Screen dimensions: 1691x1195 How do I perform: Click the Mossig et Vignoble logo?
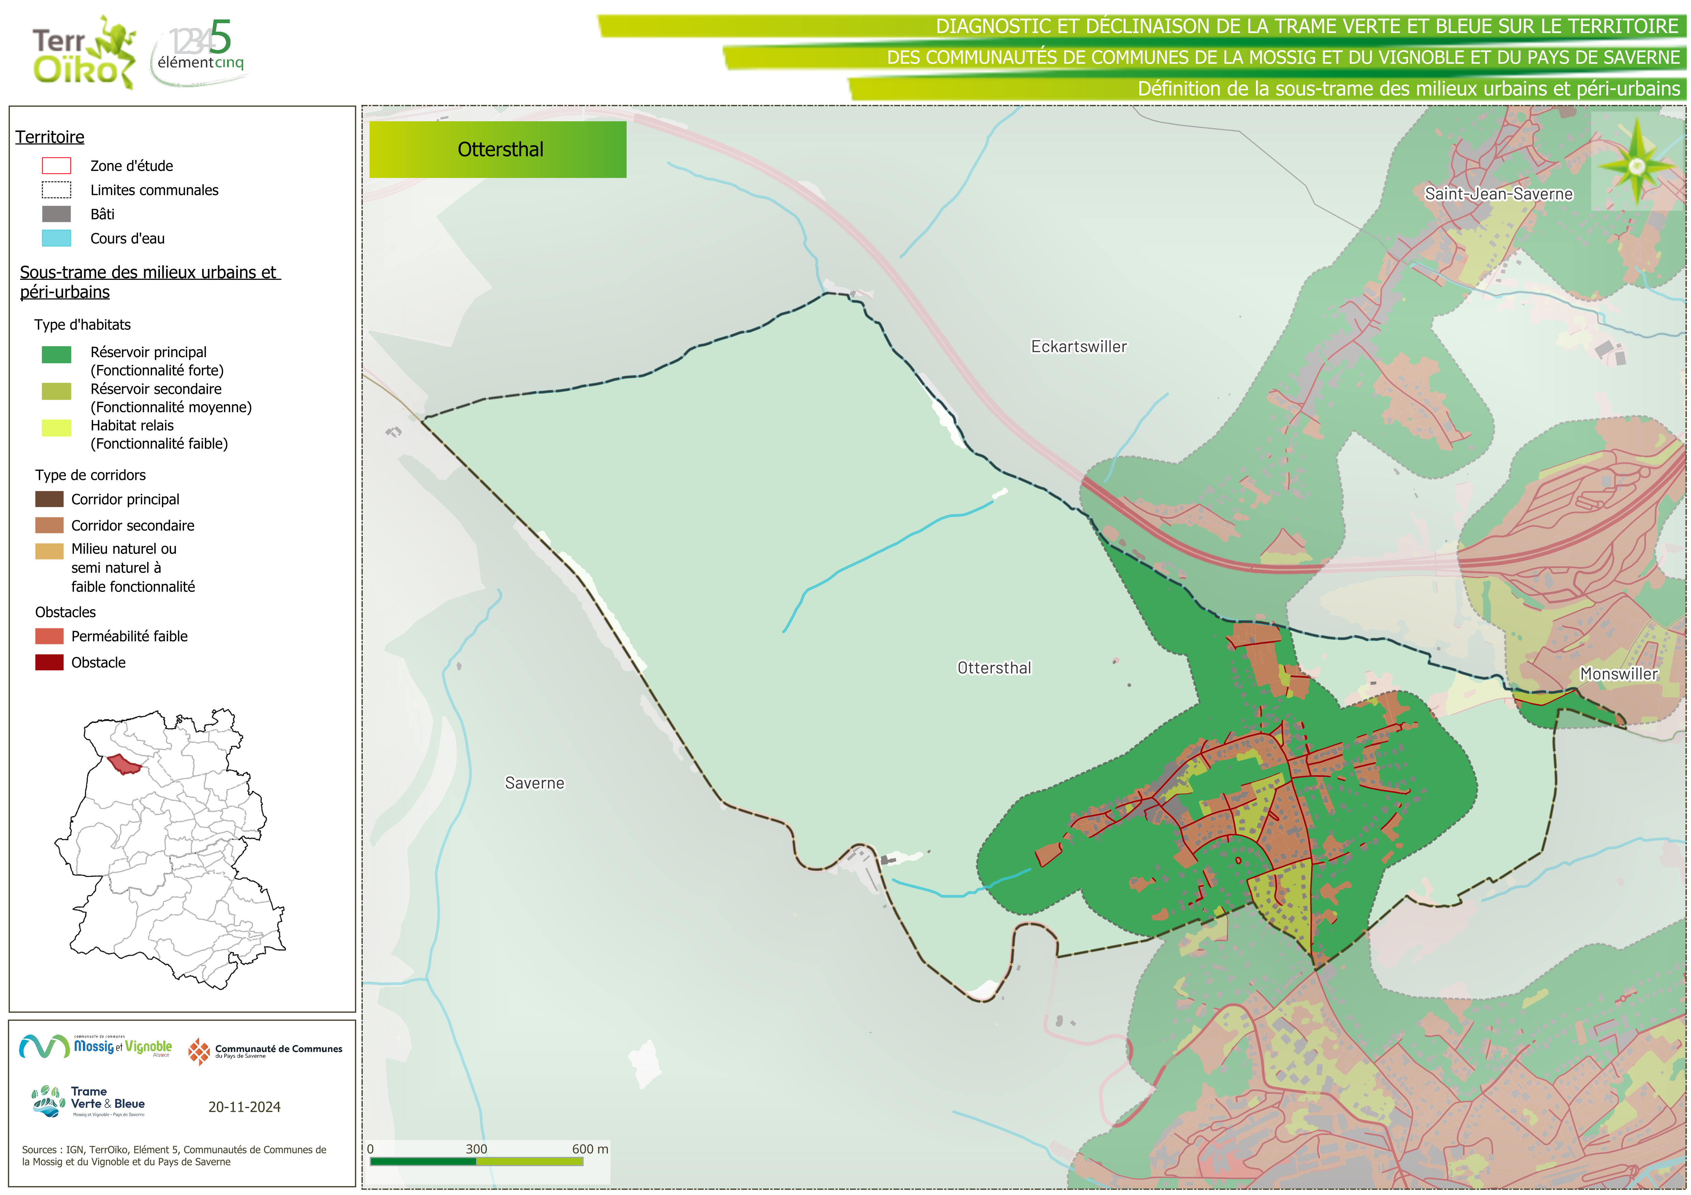pyautogui.click(x=96, y=1046)
